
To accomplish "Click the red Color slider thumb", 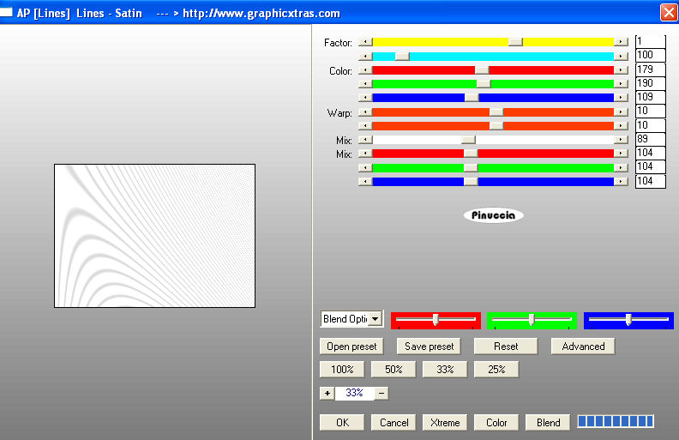I will 482,70.
